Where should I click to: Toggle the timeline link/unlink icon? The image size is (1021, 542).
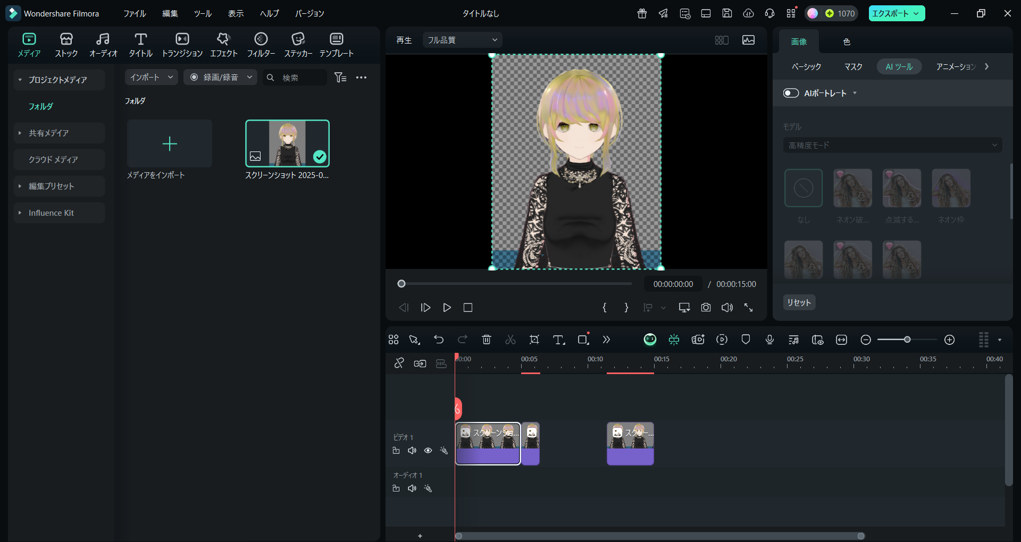399,363
